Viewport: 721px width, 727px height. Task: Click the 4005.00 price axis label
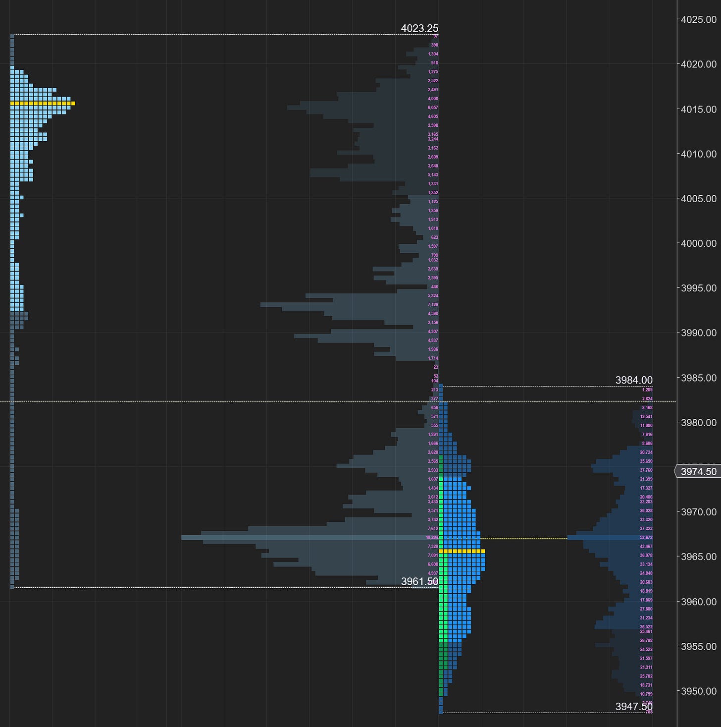(x=699, y=199)
